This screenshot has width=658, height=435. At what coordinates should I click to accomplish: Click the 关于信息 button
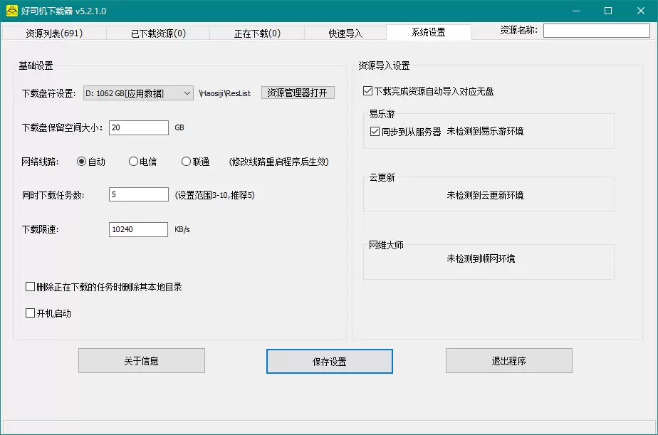(x=142, y=361)
